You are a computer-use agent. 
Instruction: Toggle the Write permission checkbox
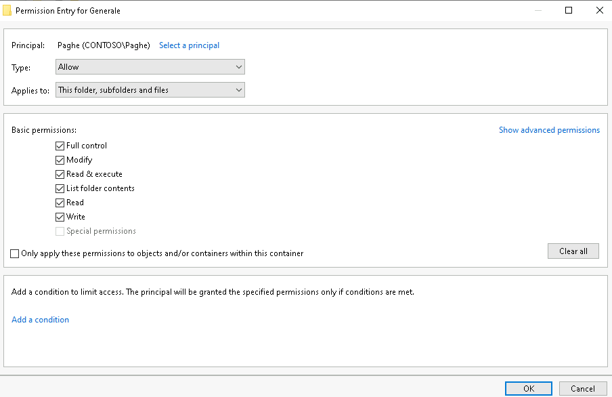60,217
